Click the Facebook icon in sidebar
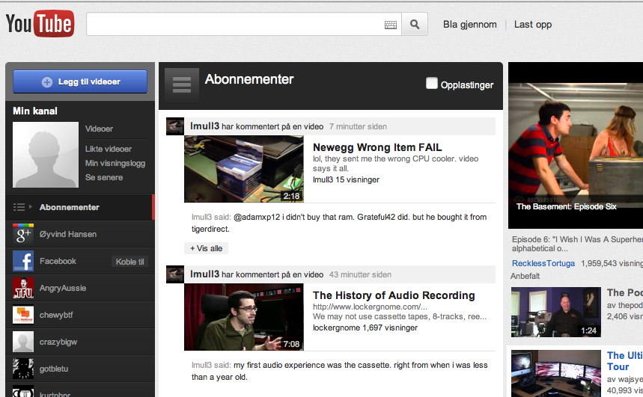Image resolution: width=643 pixels, height=397 pixels. coord(23,261)
